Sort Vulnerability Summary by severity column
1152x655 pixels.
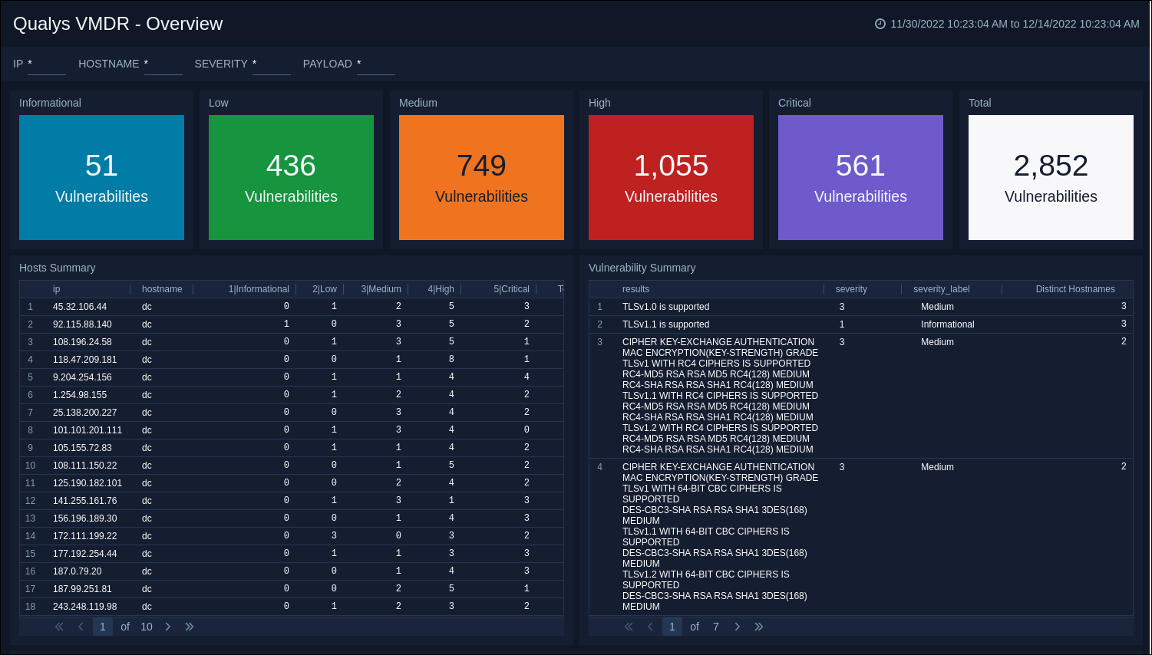coord(851,288)
